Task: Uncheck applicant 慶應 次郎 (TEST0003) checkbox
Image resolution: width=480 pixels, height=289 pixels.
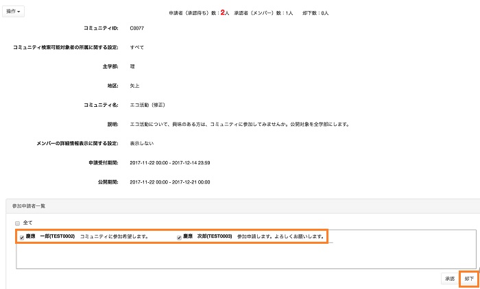Action: click(179, 237)
